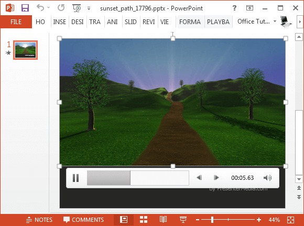Fit slide to current window
This screenshot has width=304, height=226.
290,220
